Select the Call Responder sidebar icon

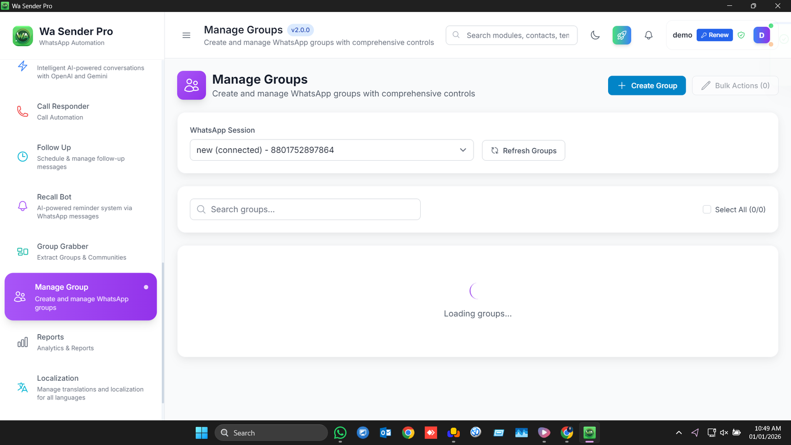(22, 111)
